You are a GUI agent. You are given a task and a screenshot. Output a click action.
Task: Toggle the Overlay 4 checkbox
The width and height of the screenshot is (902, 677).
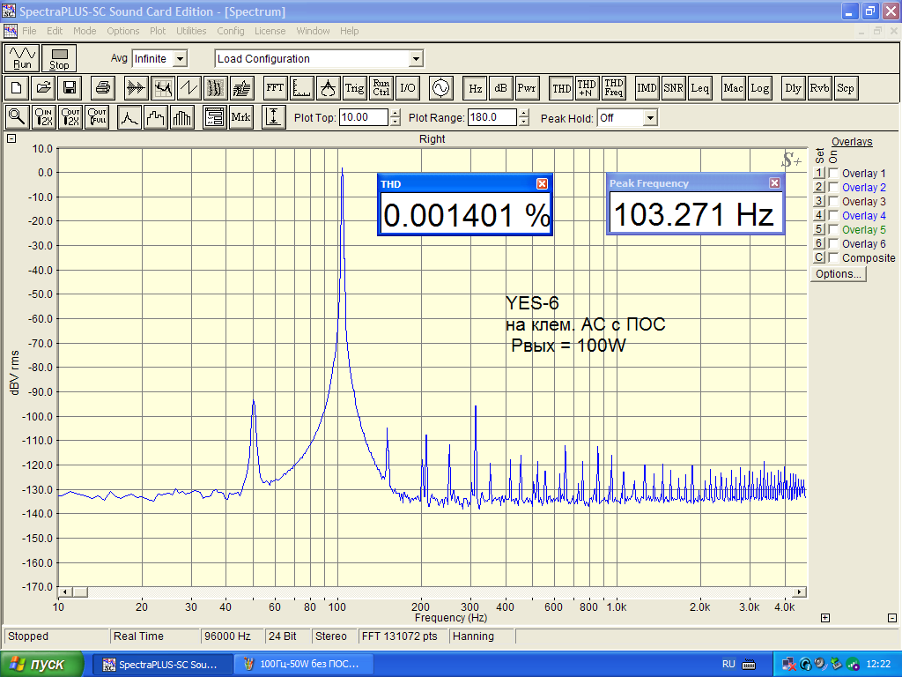833,216
